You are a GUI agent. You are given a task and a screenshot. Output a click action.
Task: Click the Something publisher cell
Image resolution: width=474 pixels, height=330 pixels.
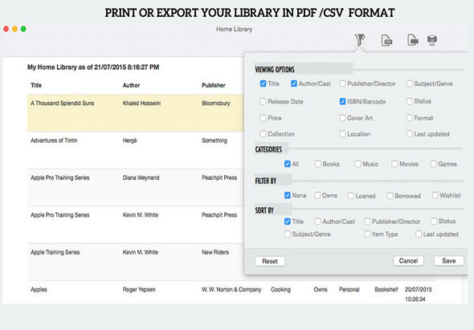(215, 141)
